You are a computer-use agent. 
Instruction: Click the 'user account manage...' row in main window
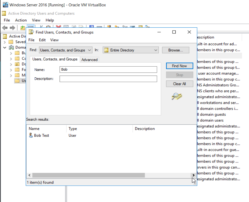[x=218, y=73]
